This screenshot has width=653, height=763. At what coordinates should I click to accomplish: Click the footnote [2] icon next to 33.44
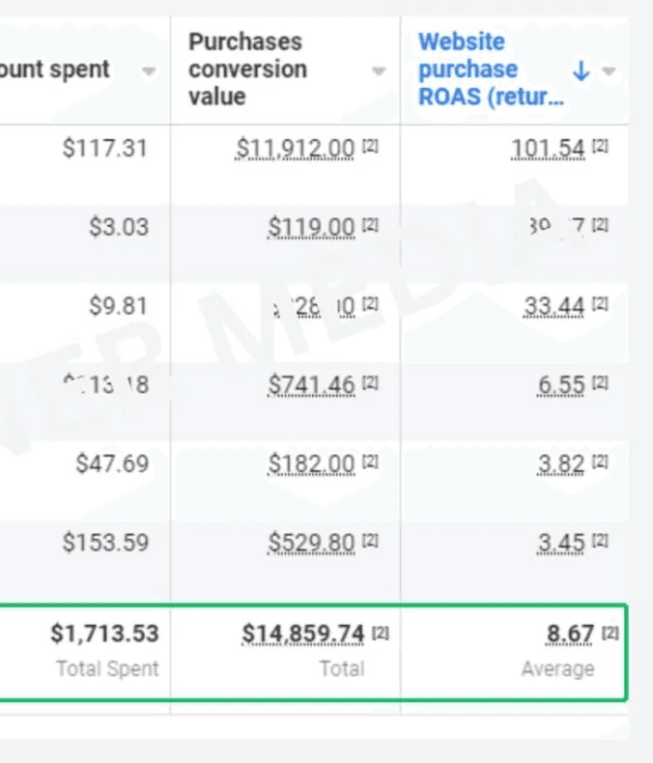click(x=601, y=304)
